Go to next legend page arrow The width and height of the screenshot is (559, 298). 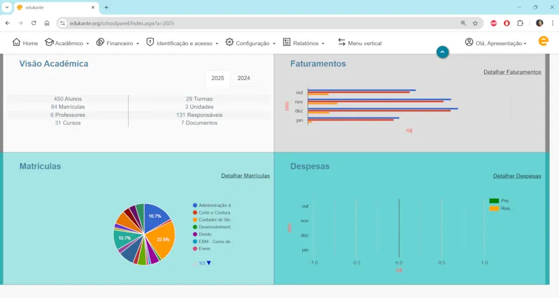209,263
